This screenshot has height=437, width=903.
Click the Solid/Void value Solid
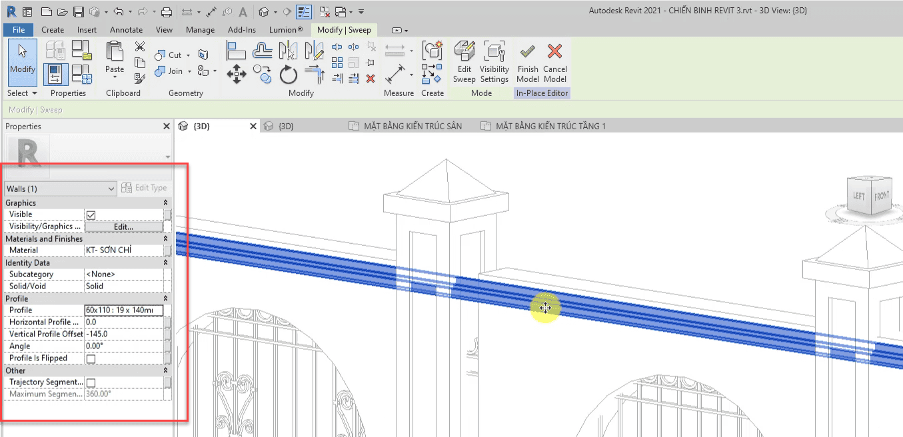124,286
